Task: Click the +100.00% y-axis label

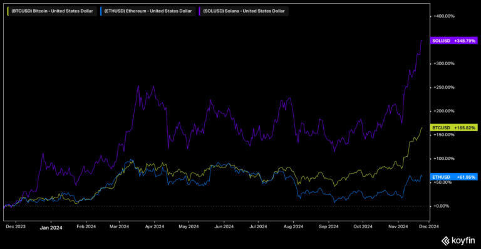Action: pos(444,159)
